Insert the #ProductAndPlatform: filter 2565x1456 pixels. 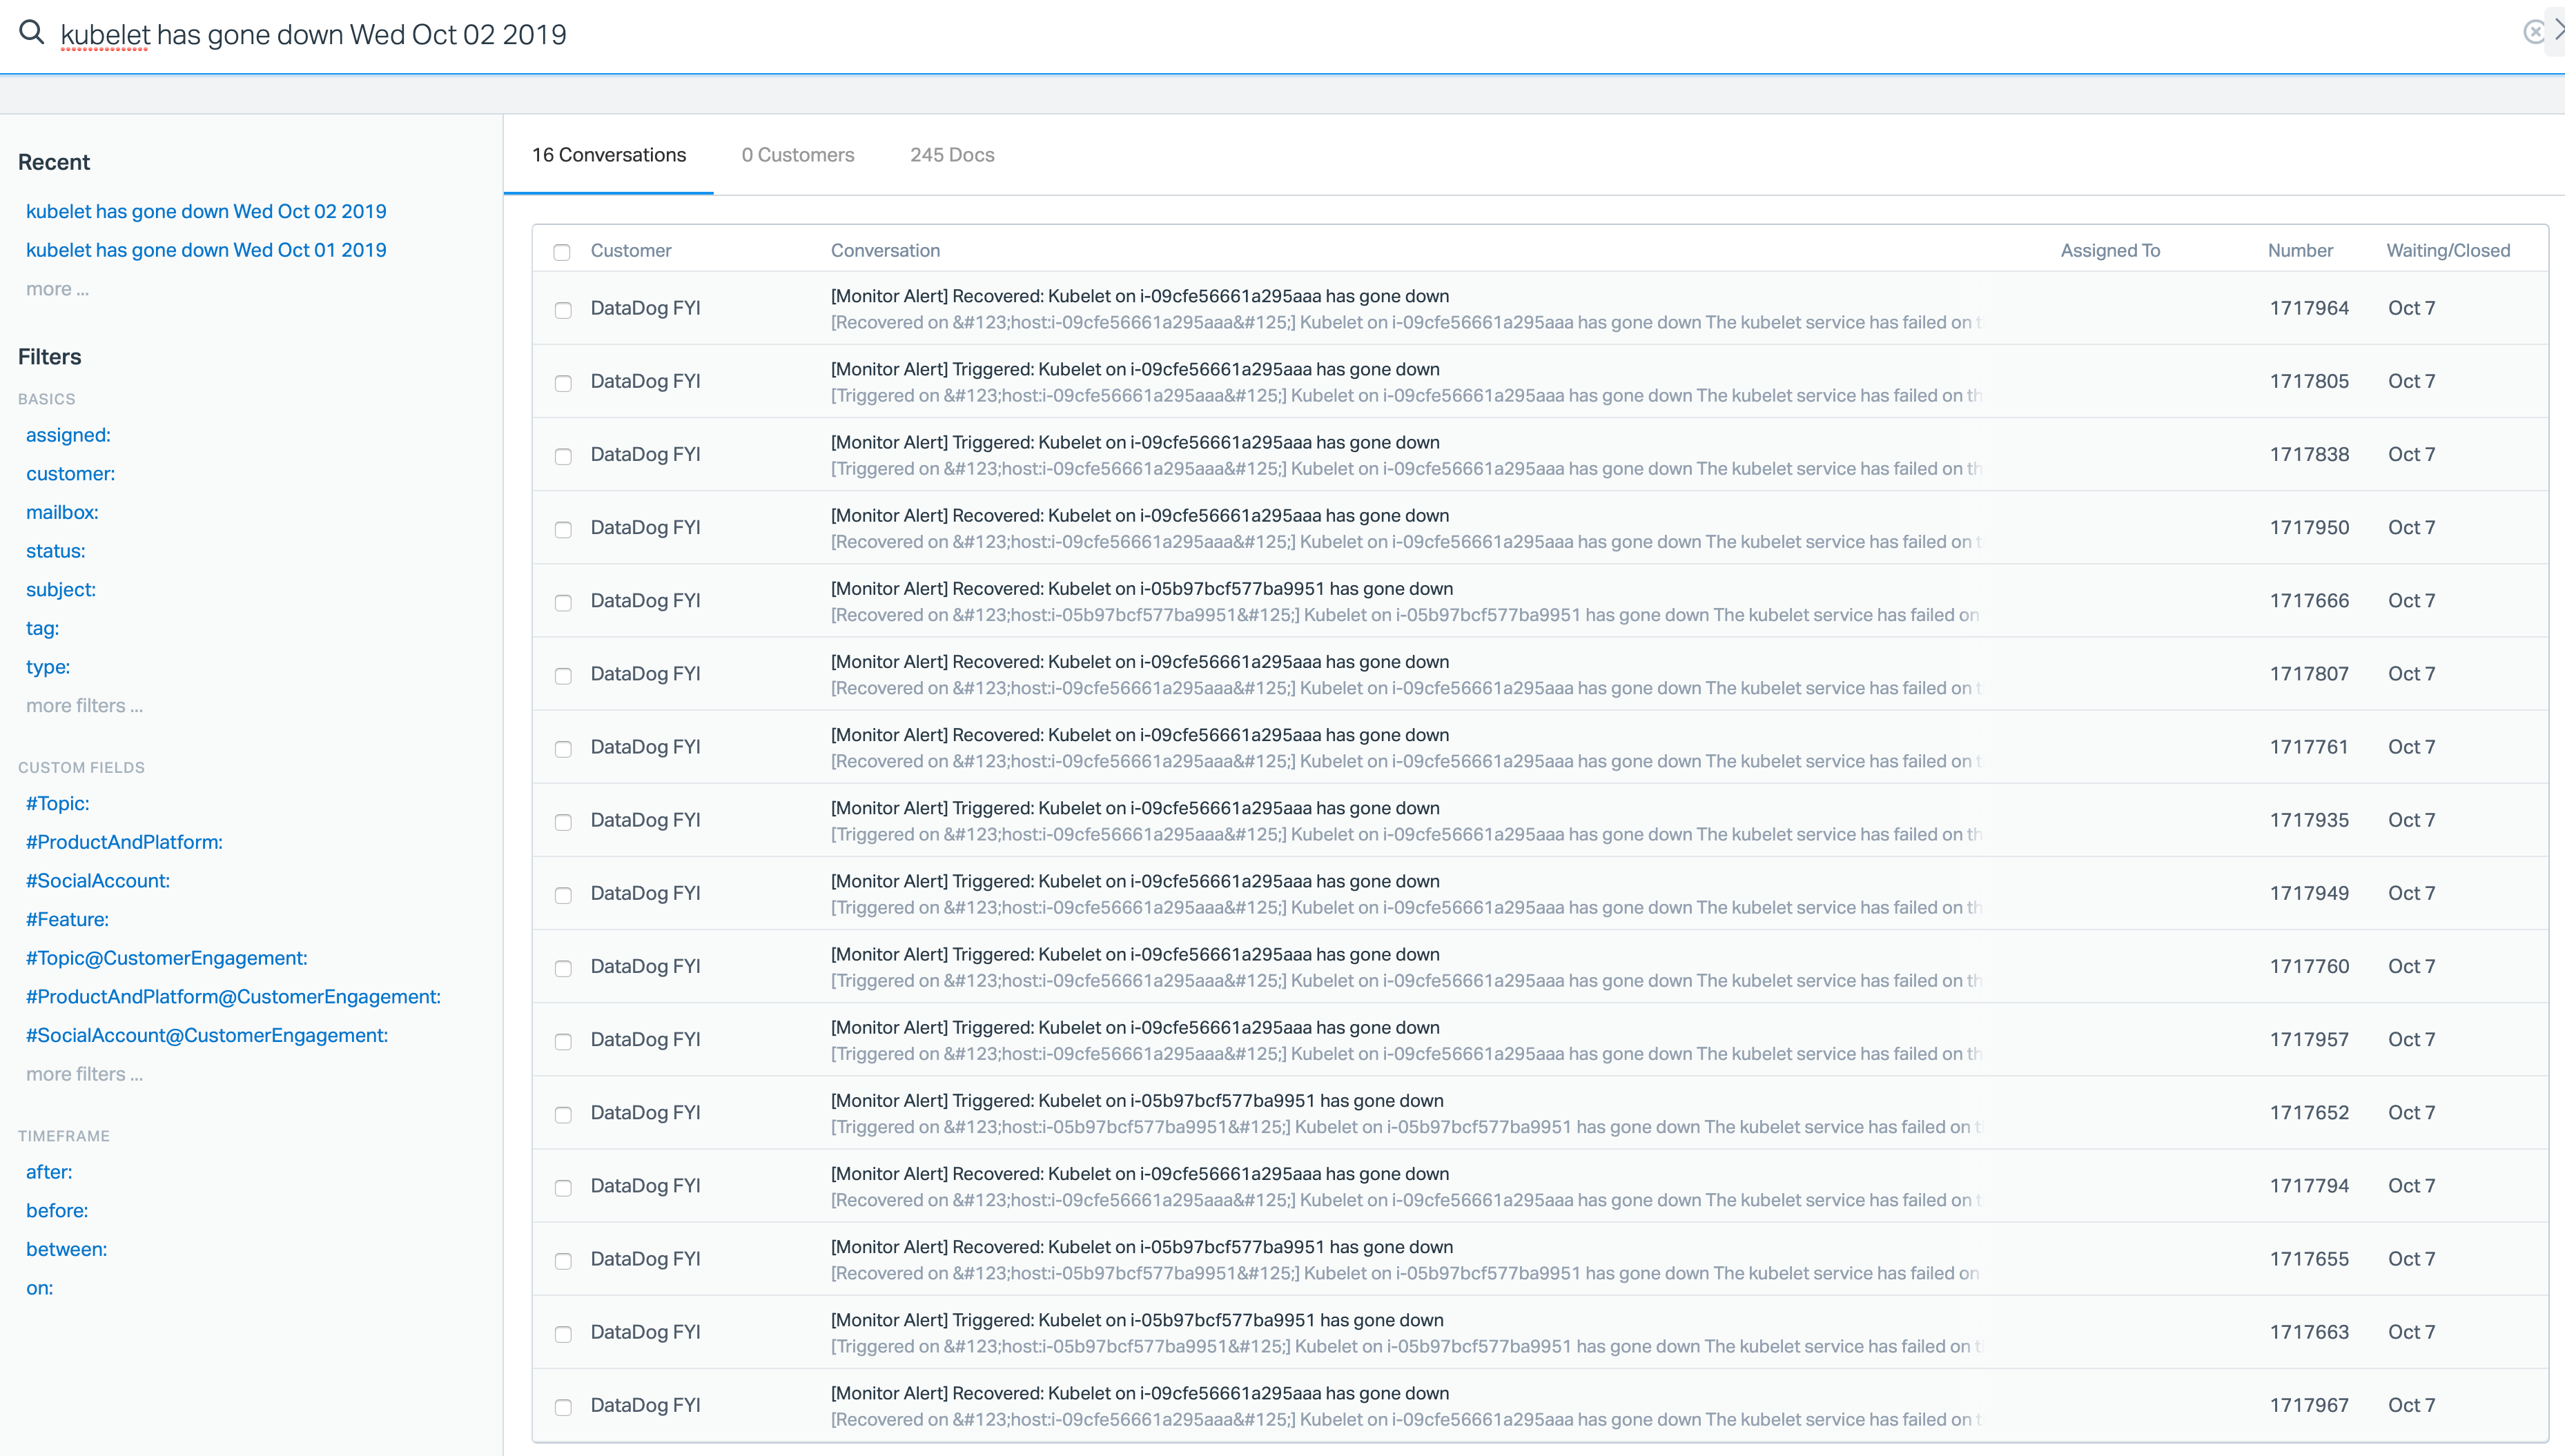click(x=124, y=842)
